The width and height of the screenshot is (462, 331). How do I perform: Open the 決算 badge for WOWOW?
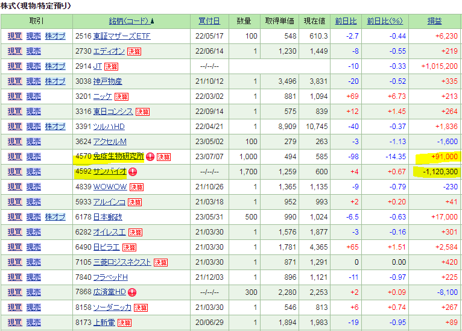pos(136,188)
